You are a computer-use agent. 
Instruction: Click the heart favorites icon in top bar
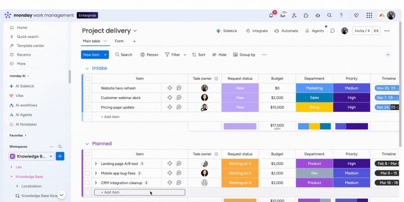[x=356, y=15]
